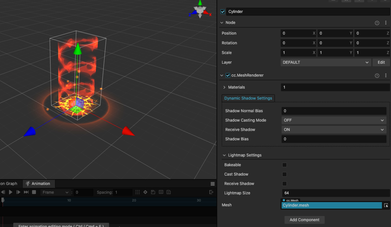Click the Scale X field
This screenshot has width=391, height=227.
tap(298, 53)
